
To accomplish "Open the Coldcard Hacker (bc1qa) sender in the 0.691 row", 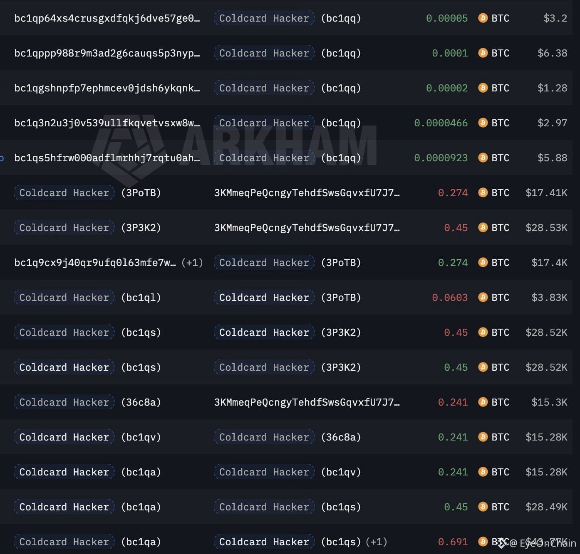I will point(88,542).
